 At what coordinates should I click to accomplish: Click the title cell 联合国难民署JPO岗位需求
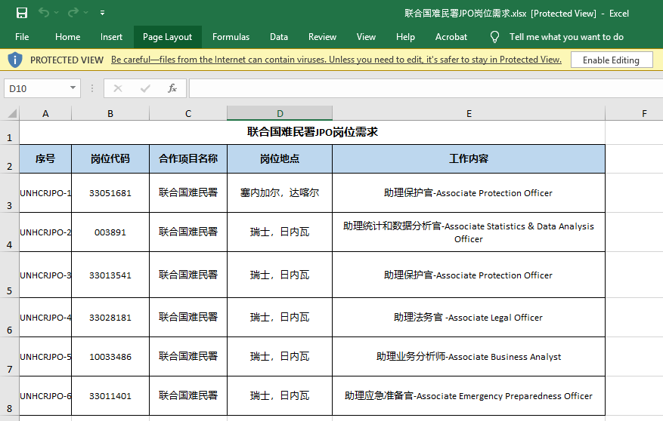click(x=312, y=133)
